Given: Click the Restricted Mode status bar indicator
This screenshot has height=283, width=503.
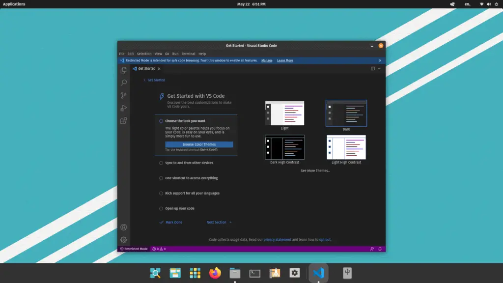Looking at the screenshot, I should 134,249.
